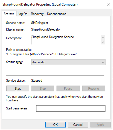
Task: Click the Resume service button
Action: 94,89
